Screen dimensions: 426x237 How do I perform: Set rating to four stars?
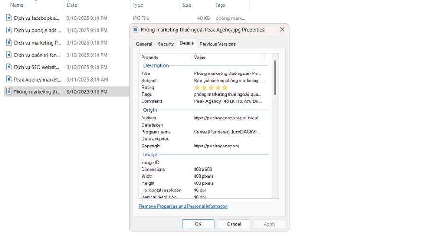(218, 88)
